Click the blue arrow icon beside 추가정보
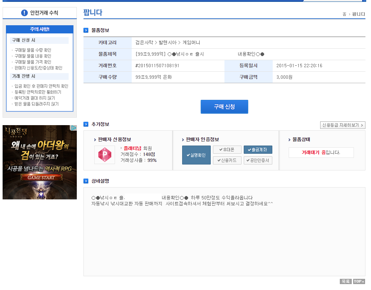This screenshot has height=290, width=371. 86,124
